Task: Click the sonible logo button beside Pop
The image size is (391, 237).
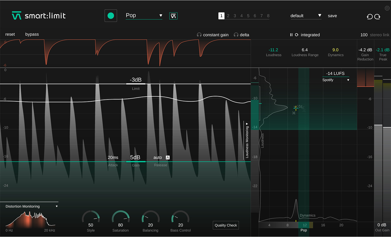Action: tap(173, 16)
